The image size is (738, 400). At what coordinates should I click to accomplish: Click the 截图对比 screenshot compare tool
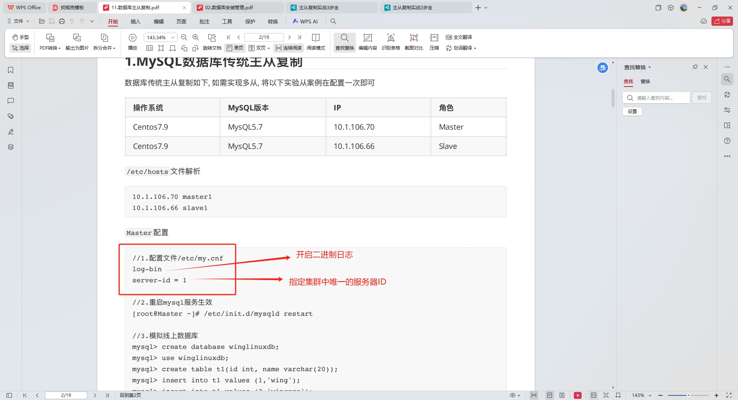point(414,42)
